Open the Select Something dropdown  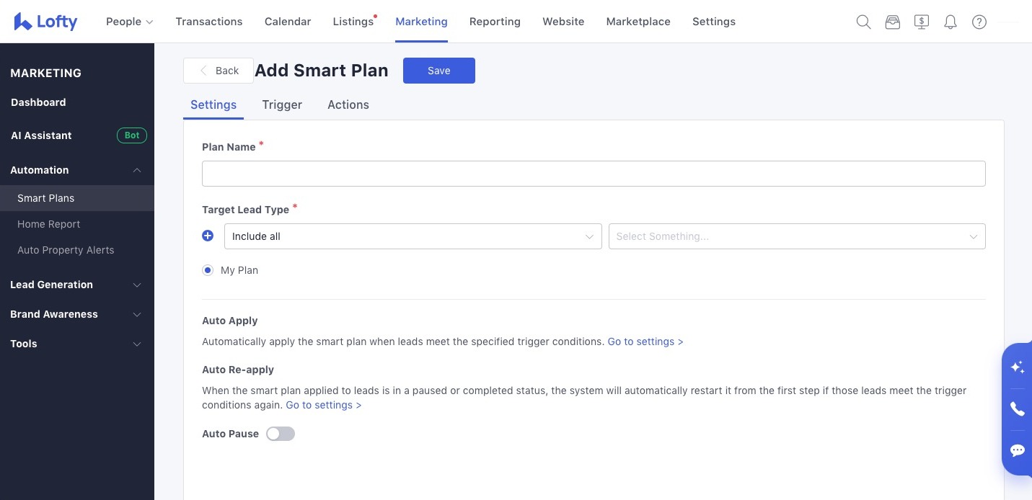797,236
